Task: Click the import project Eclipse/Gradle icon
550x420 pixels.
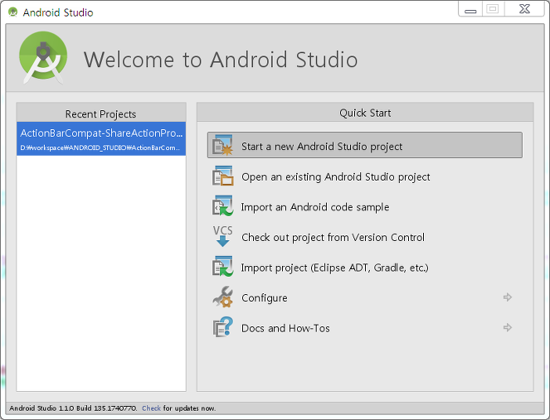Action: [222, 267]
